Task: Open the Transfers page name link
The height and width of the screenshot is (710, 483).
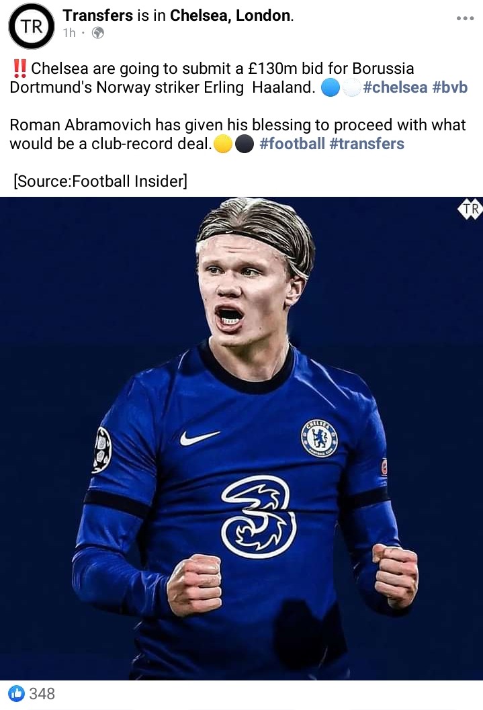Action: click(x=98, y=15)
